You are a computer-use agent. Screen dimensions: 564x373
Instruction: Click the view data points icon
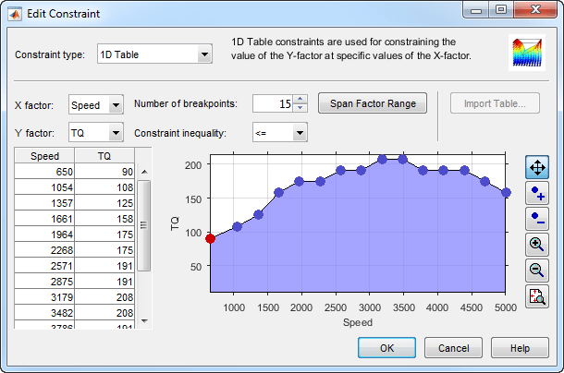pos(537,296)
